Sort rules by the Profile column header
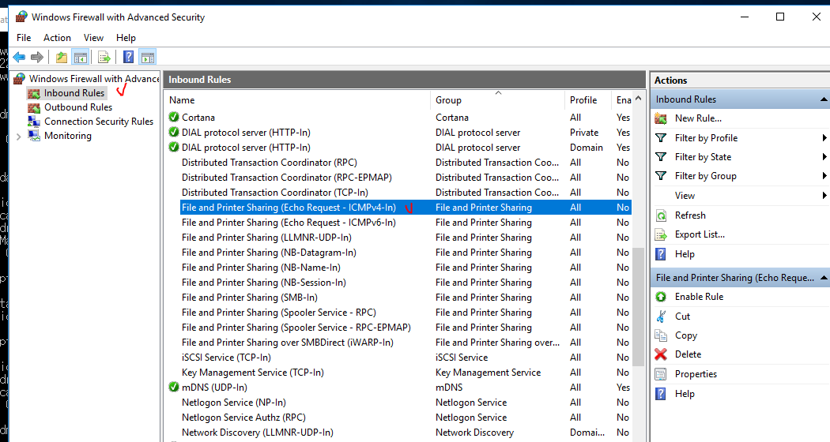830x442 pixels. click(589, 100)
